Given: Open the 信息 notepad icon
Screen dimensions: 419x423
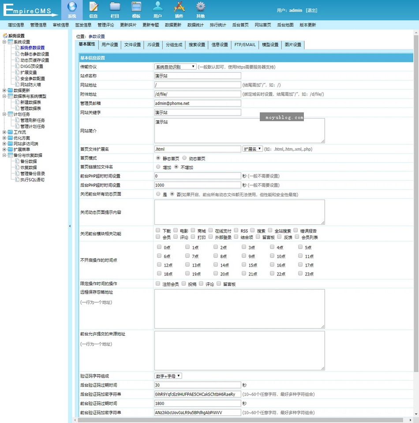Looking at the screenshot, I should [x=94, y=7].
